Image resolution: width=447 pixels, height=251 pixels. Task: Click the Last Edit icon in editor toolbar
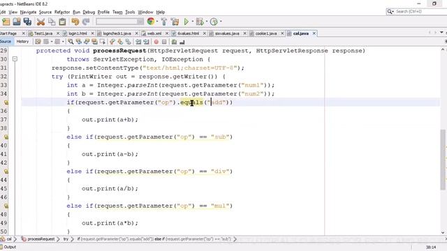coord(38,42)
